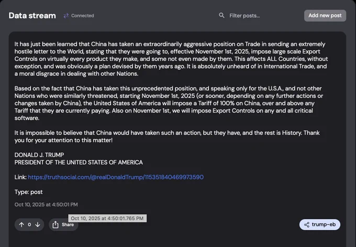Click the Oct 10, 2025 post timestamp
356x247 pixels.
point(46,205)
